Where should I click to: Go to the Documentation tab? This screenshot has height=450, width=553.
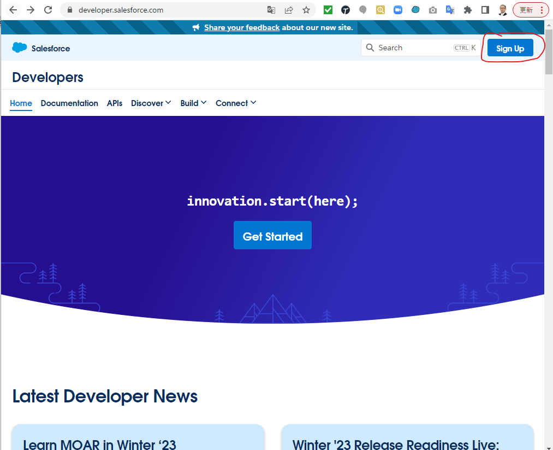tap(69, 103)
